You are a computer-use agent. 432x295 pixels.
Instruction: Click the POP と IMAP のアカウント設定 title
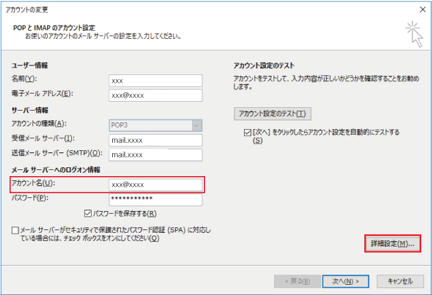pyautogui.click(x=54, y=28)
